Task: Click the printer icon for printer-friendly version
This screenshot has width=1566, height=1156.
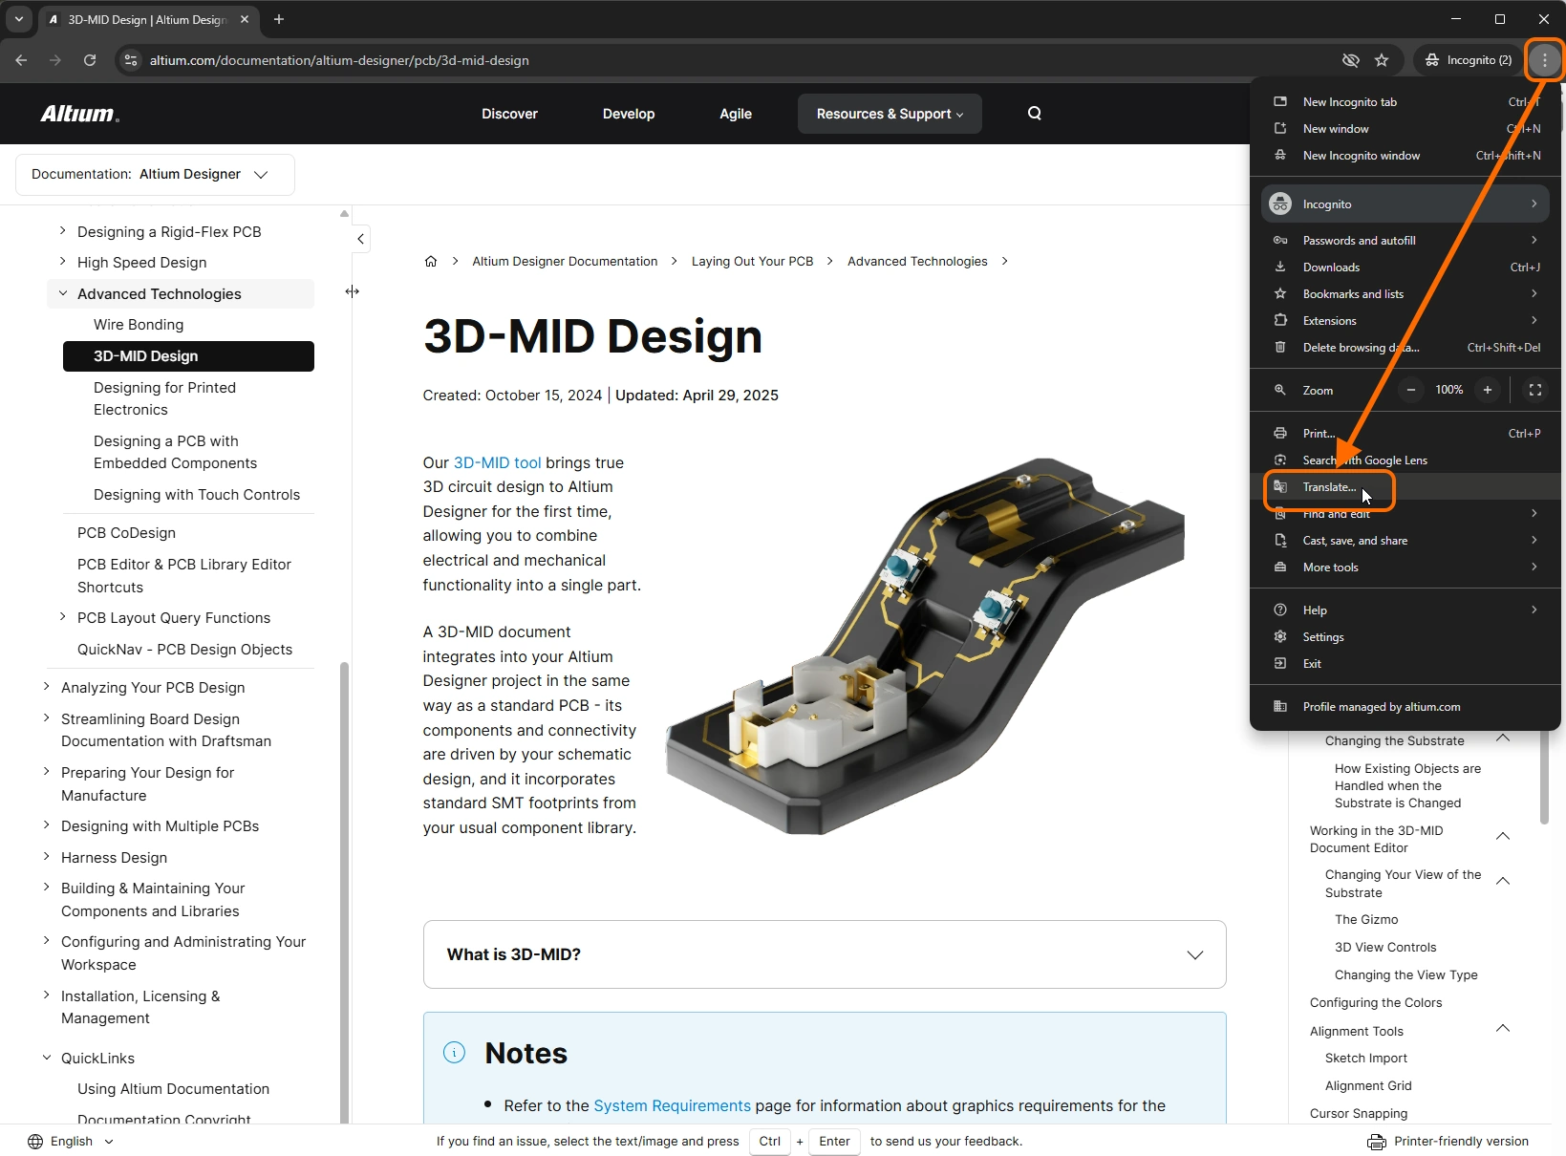Action: pos(1376,1142)
